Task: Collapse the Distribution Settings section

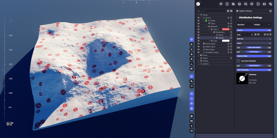Action: point(237,18)
